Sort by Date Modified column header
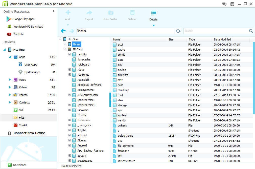Image resolution: width=255 pixels, height=169 pixels. tap(222, 39)
